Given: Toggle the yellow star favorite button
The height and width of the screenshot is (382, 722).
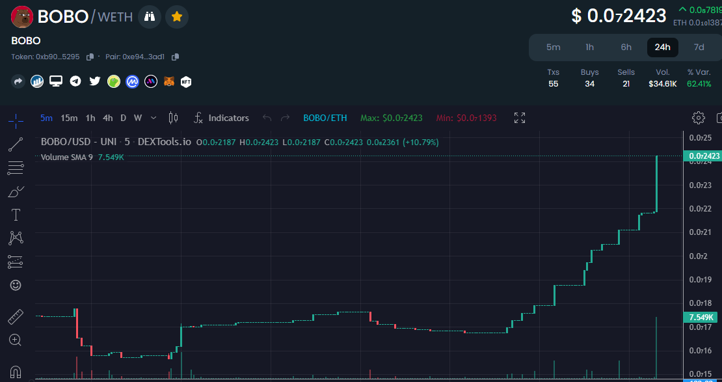Looking at the screenshot, I should pos(177,17).
